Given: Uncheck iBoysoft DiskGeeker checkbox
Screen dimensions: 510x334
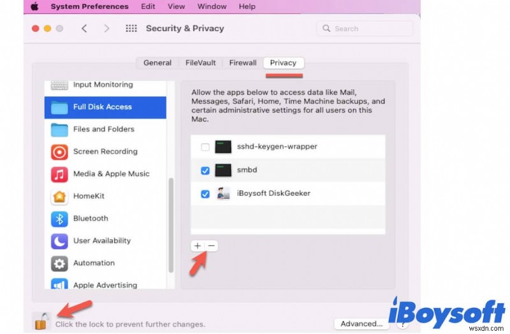Looking at the screenshot, I should [x=205, y=194].
